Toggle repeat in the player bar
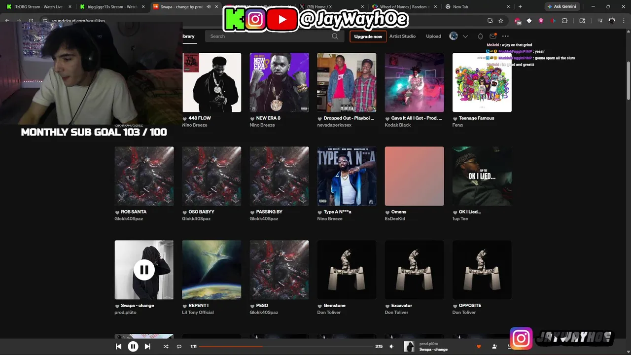 click(179, 347)
